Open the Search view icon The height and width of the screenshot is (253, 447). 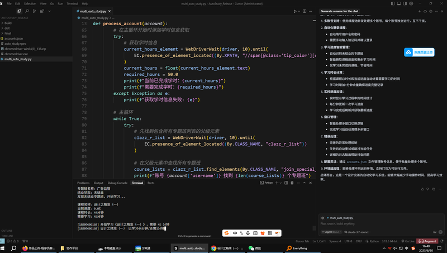[27, 11]
